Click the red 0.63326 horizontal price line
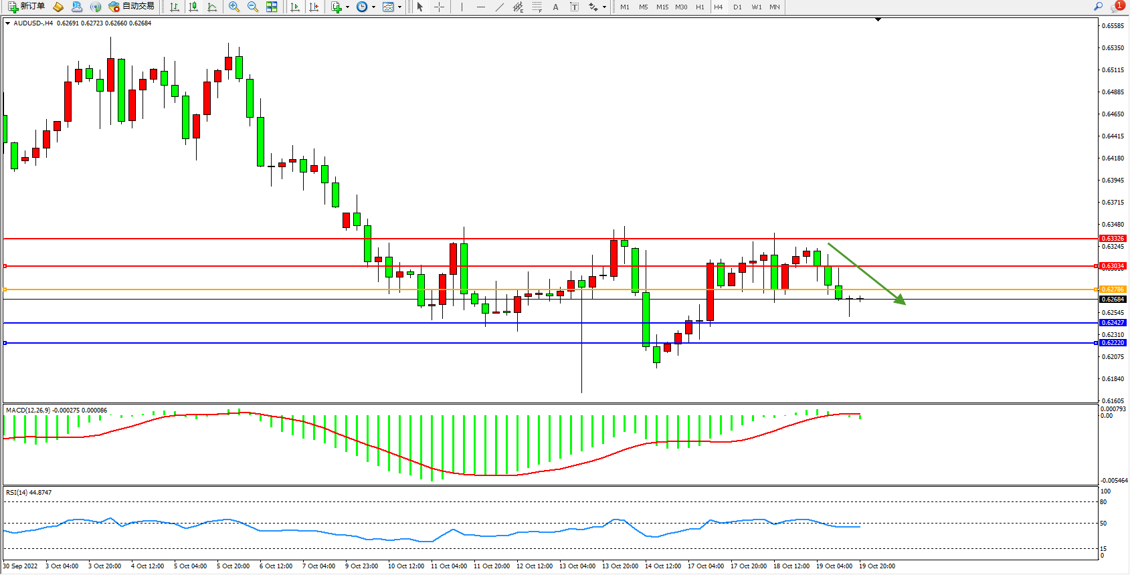The height and width of the screenshot is (575, 1130). click(x=535, y=239)
